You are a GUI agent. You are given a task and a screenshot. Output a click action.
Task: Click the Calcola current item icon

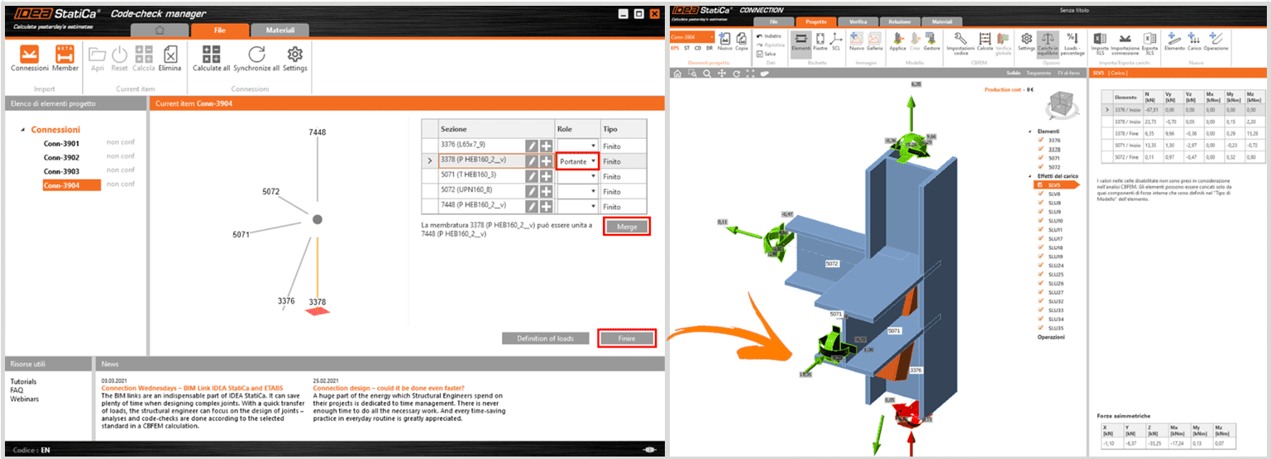tap(144, 54)
